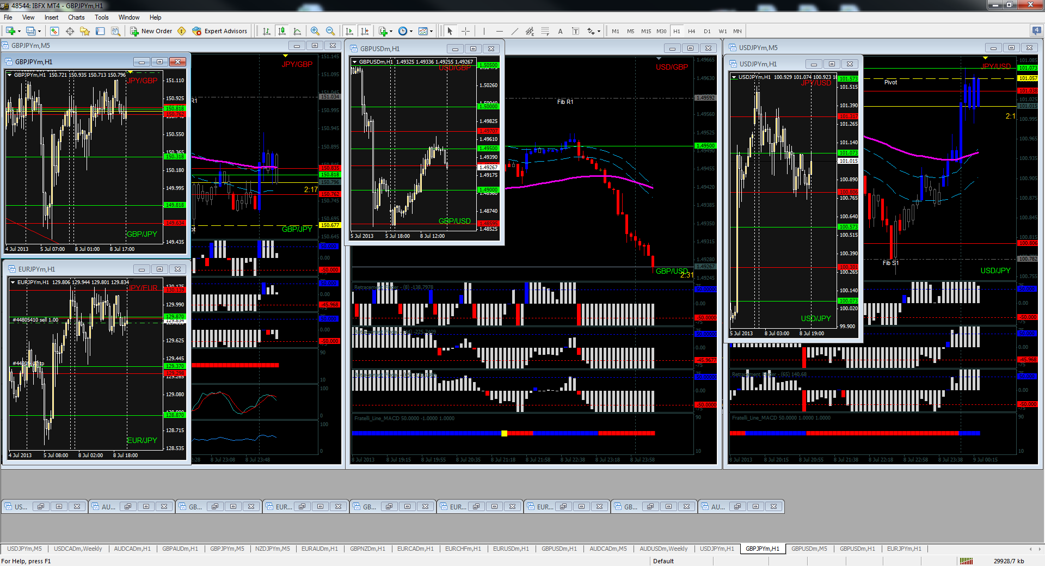Viewport: 1045px width, 566px height.
Task: Expand the Indicators dropdown arrow
Action: click(391, 31)
